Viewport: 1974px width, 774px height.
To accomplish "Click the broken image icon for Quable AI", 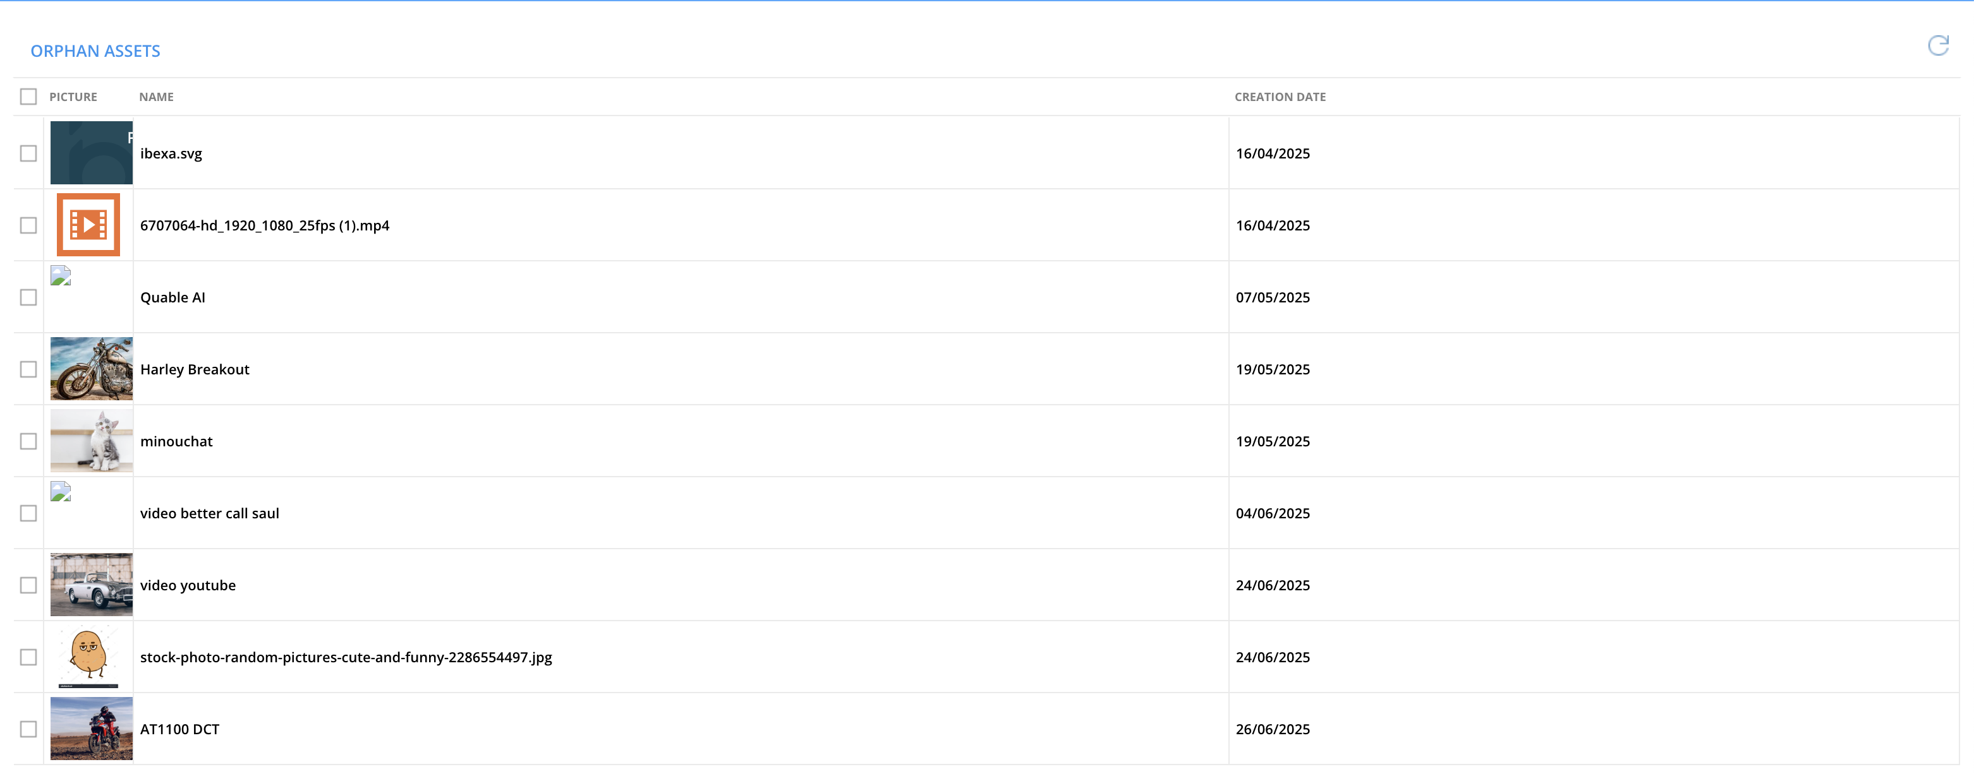I will click(61, 276).
